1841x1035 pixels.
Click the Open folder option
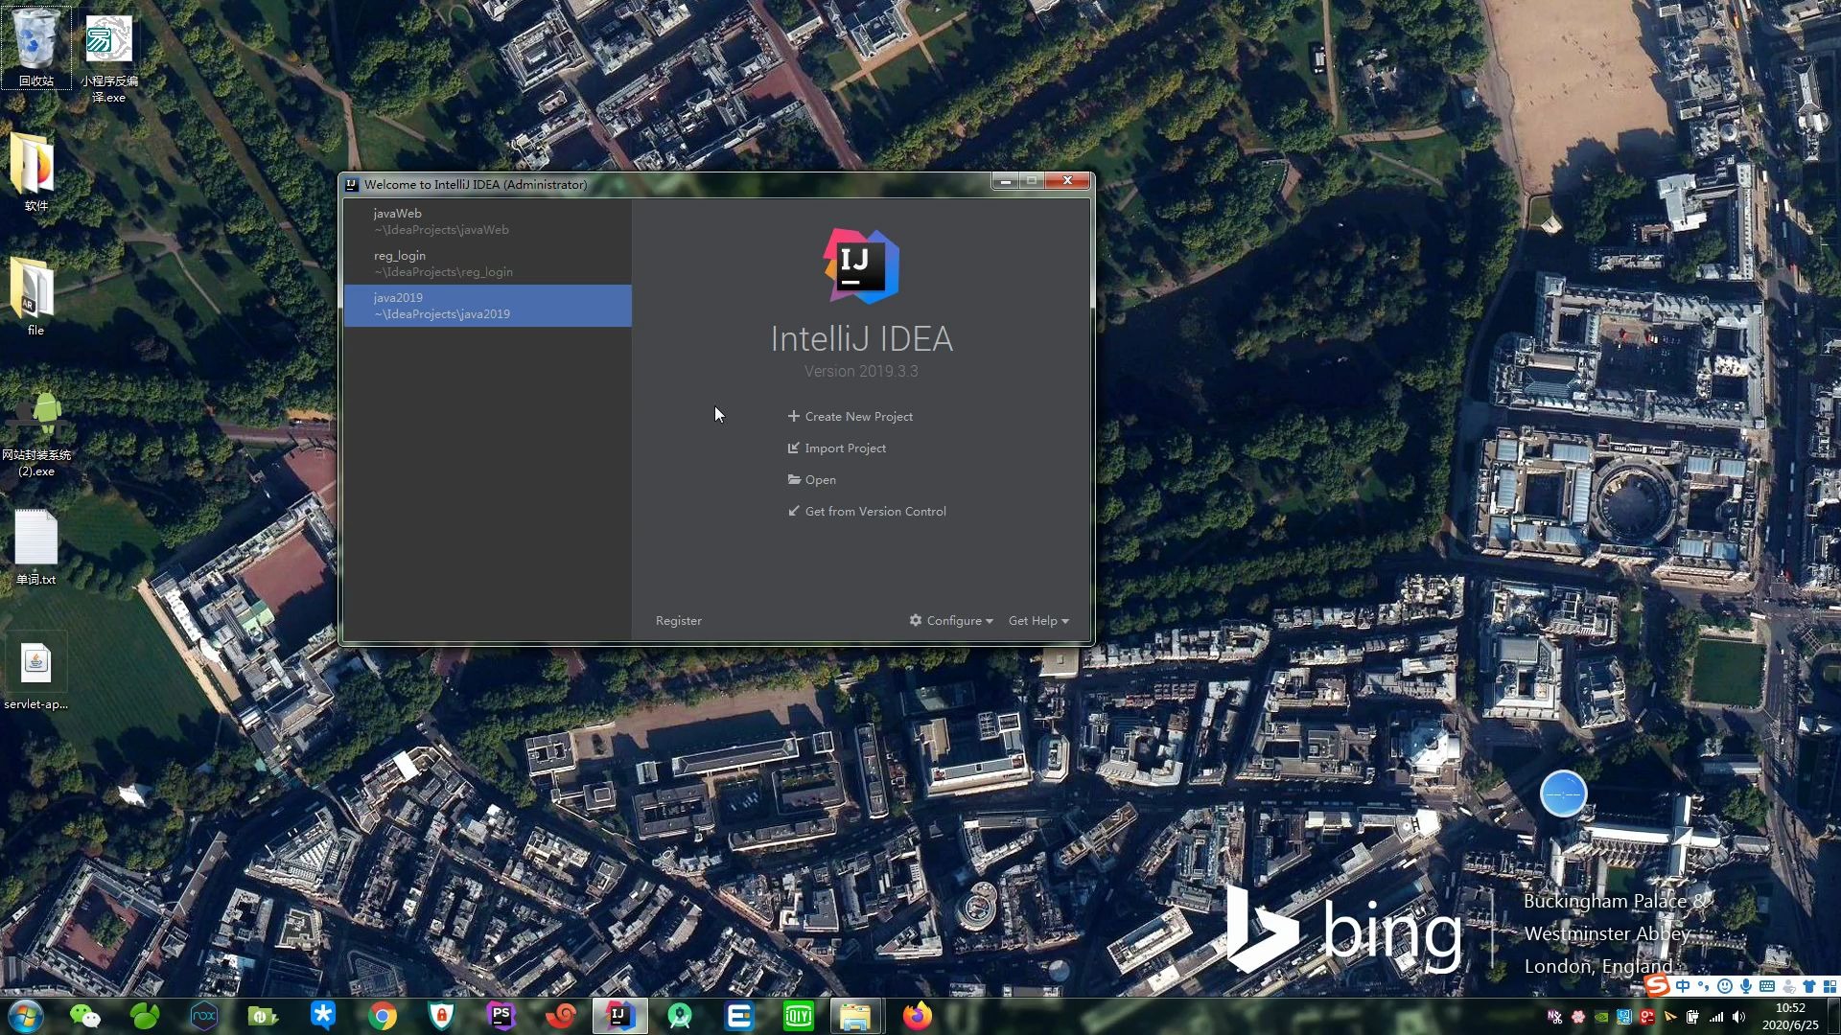(819, 480)
